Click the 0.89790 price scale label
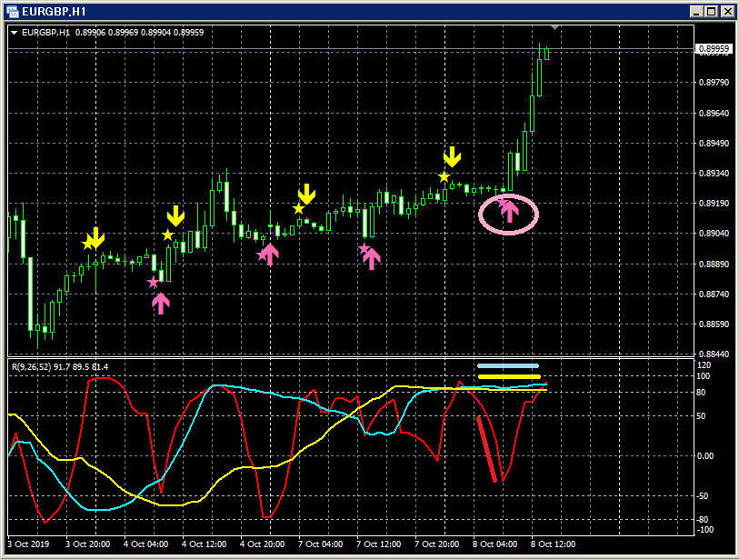739x559 pixels. (714, 83)
